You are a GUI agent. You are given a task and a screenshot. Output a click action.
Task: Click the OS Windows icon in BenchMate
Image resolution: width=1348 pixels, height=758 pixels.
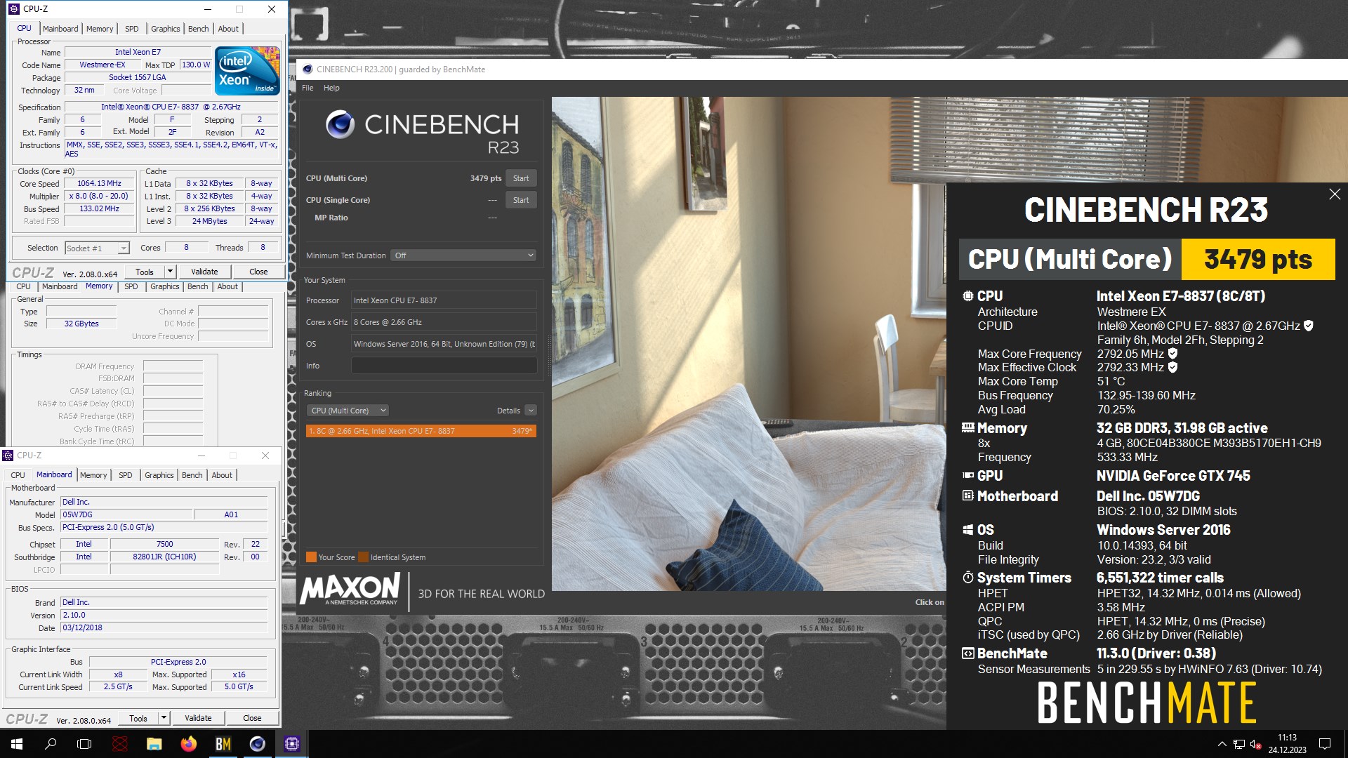968,530
